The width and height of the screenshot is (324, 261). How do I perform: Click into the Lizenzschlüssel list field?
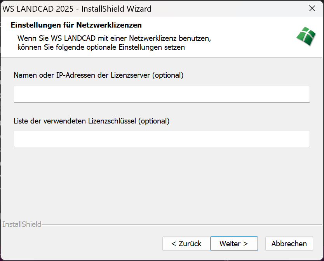pos(162,139)
